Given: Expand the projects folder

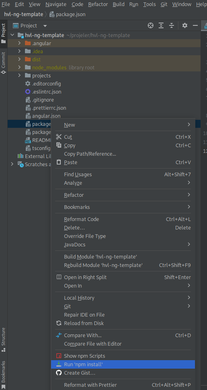Looking at the screenshot, I should pos(19,75).
